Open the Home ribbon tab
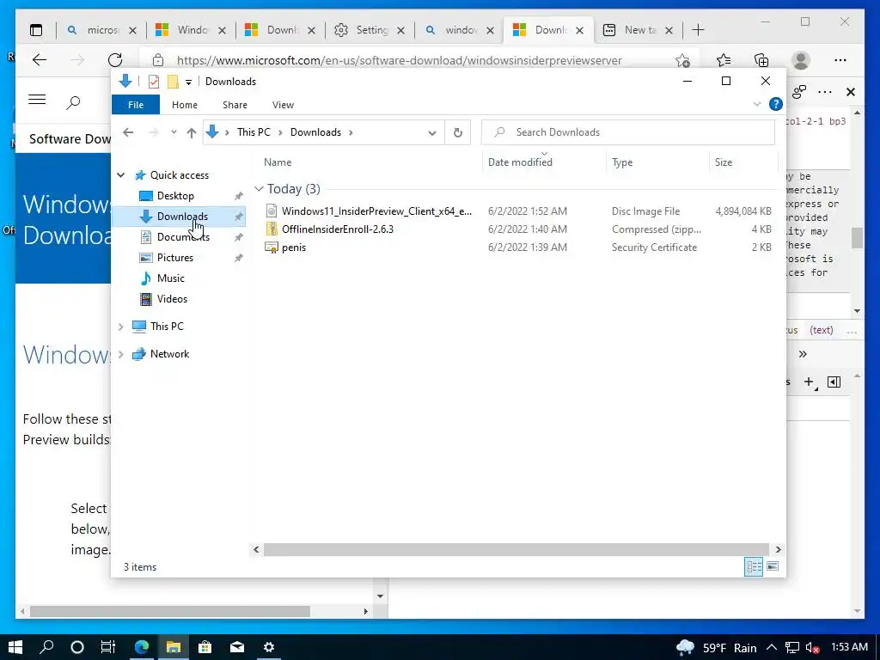Screen dimensions: 880x660 tap(185, 105)
